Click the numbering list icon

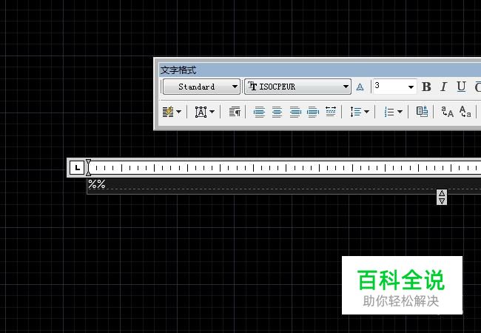click(x=389, y=112)
